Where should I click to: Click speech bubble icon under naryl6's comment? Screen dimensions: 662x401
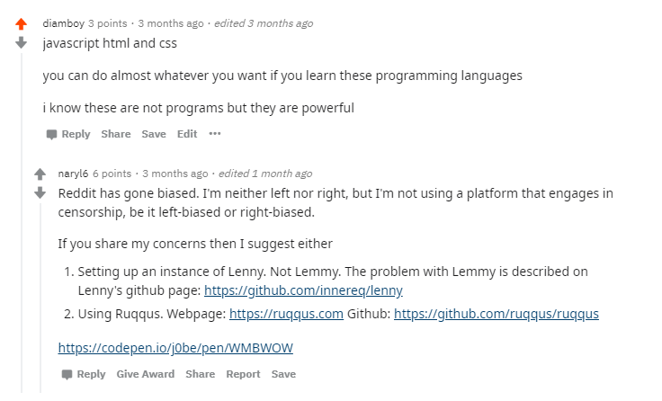[67, 374]
